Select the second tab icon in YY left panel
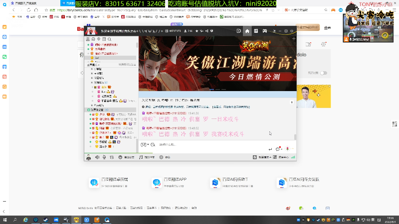This screenshot has width=399, height=224. tap(93, 39)
